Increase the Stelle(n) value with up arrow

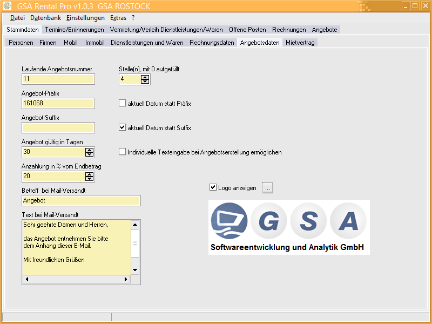pyautogui.click(x=145, y=77)
